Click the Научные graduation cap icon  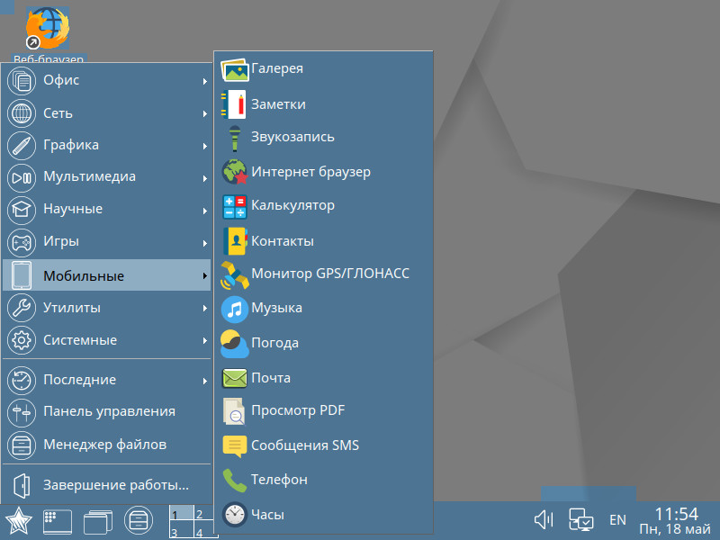click(22, 210)
